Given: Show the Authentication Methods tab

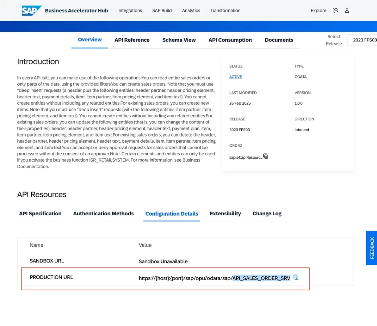Looking at the screenshot, I should click(103, 213).
